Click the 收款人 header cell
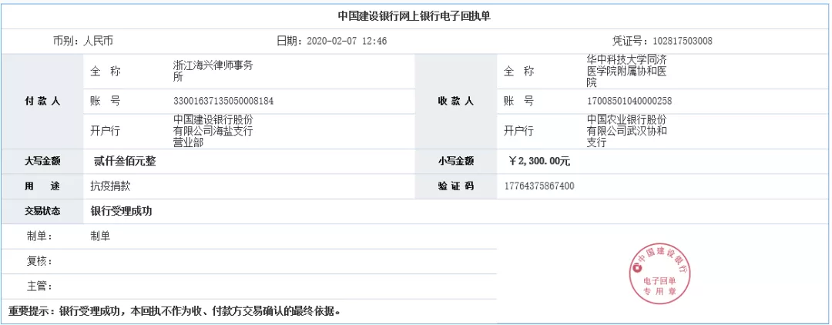The height and width of the screenshot is (325, 832). pyautogui.click(x=456, y=101)
